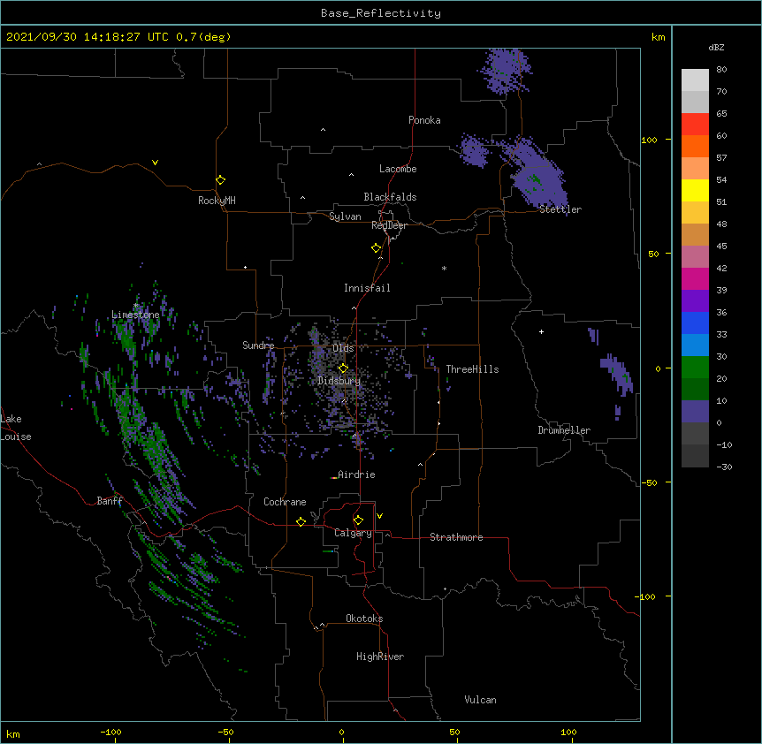The image size is (762, 744).
Task: Click the Cochrane label
Action: (285, 502)
